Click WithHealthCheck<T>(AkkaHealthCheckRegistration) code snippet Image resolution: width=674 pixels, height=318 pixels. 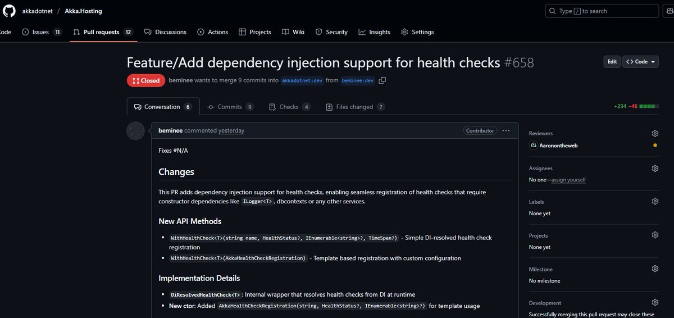tap(239, 258)
